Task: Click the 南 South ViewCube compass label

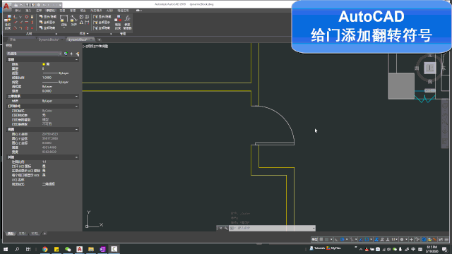Action: (430, 82)
